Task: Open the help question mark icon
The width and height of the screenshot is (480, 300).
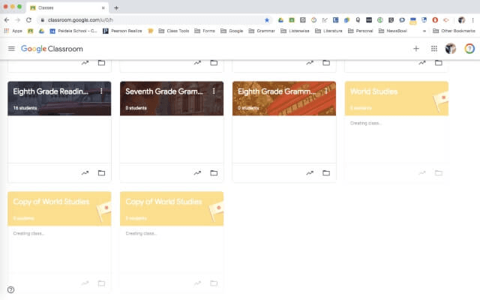Action: click(10, 289)
